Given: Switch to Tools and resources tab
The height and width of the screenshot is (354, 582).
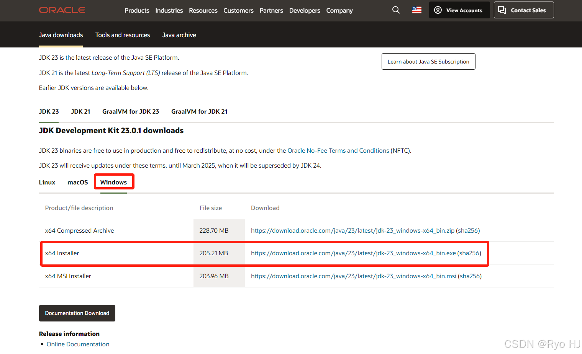Looking at the screenshot, I should [123, 35].
